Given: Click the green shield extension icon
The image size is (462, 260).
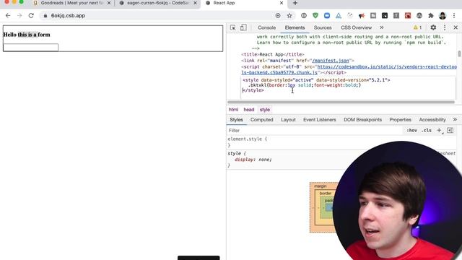Looking at the screenshot, I should click(x=315, y=16).
